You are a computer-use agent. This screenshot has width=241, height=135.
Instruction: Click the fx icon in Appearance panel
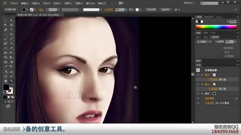point(236,99)
